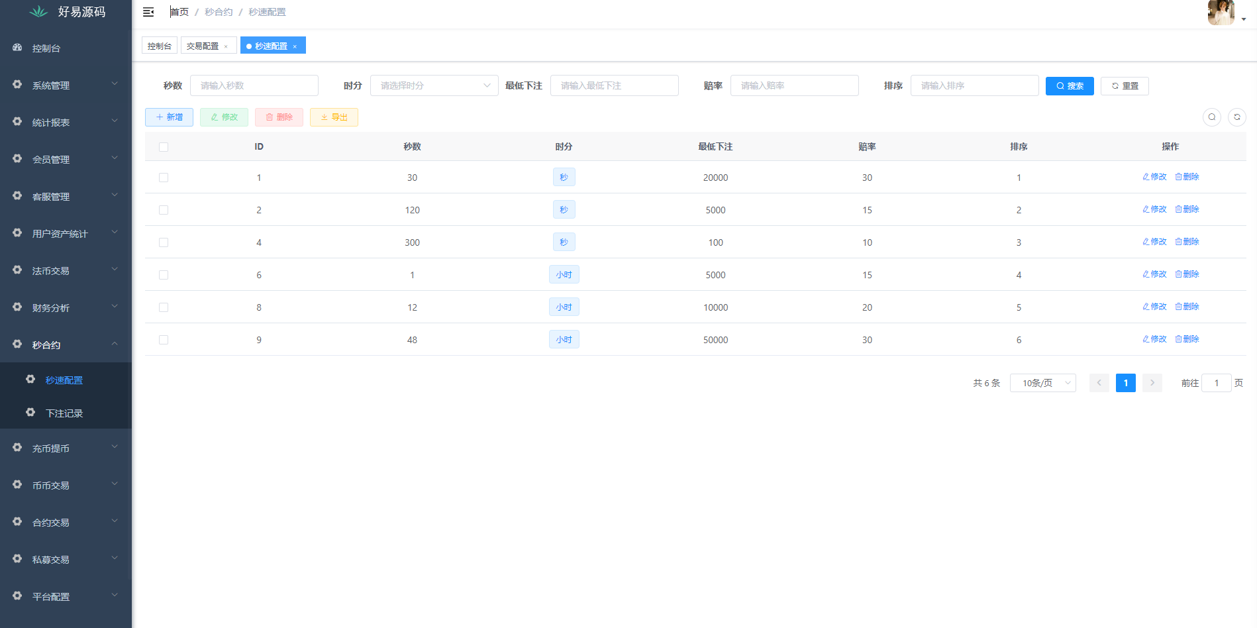
Task: Open 下注记录 in the sidebar
Action: (64, 413)
